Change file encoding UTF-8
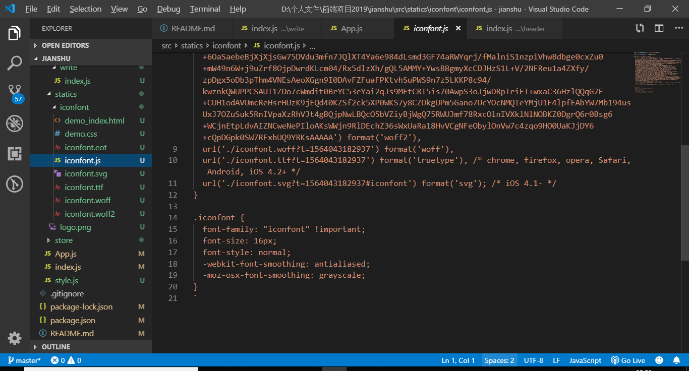 click(x=534, y=360)
